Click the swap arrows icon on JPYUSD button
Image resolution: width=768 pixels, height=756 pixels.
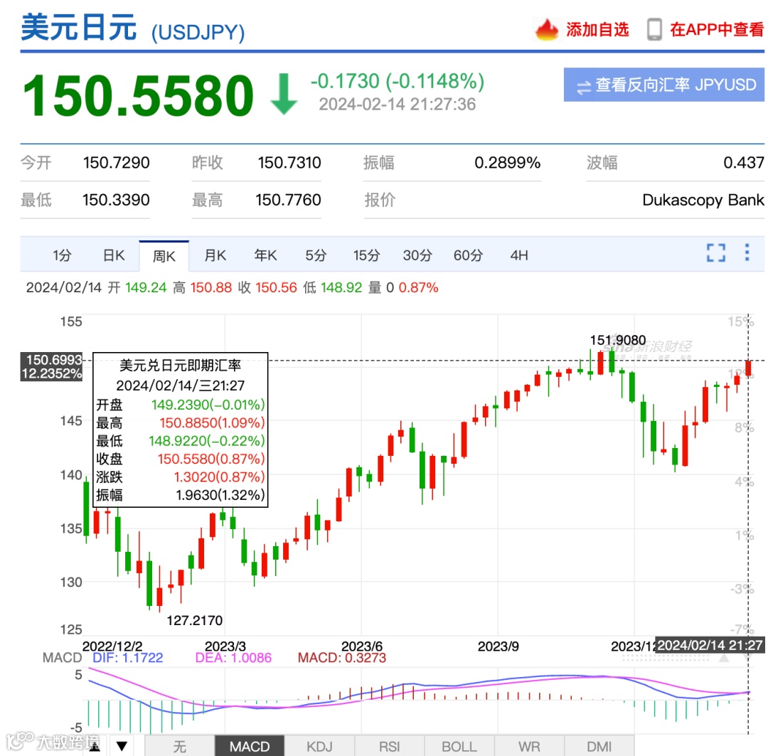(x=585, y=85)
